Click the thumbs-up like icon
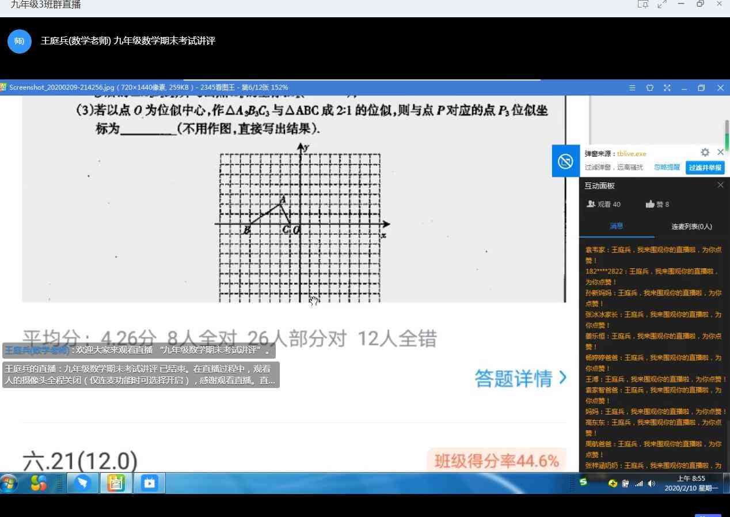The width and height of the screenshot is (730, 517). click(x=650, y=204)
